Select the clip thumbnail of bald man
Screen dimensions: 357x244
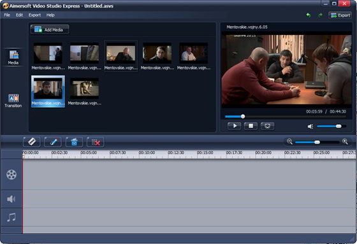click(x=120, y=56)
